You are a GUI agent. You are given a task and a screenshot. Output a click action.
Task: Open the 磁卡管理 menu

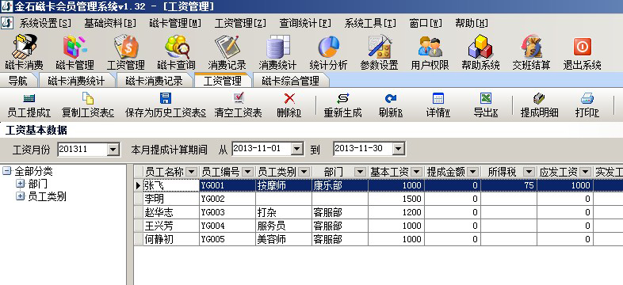pos(175,23)
